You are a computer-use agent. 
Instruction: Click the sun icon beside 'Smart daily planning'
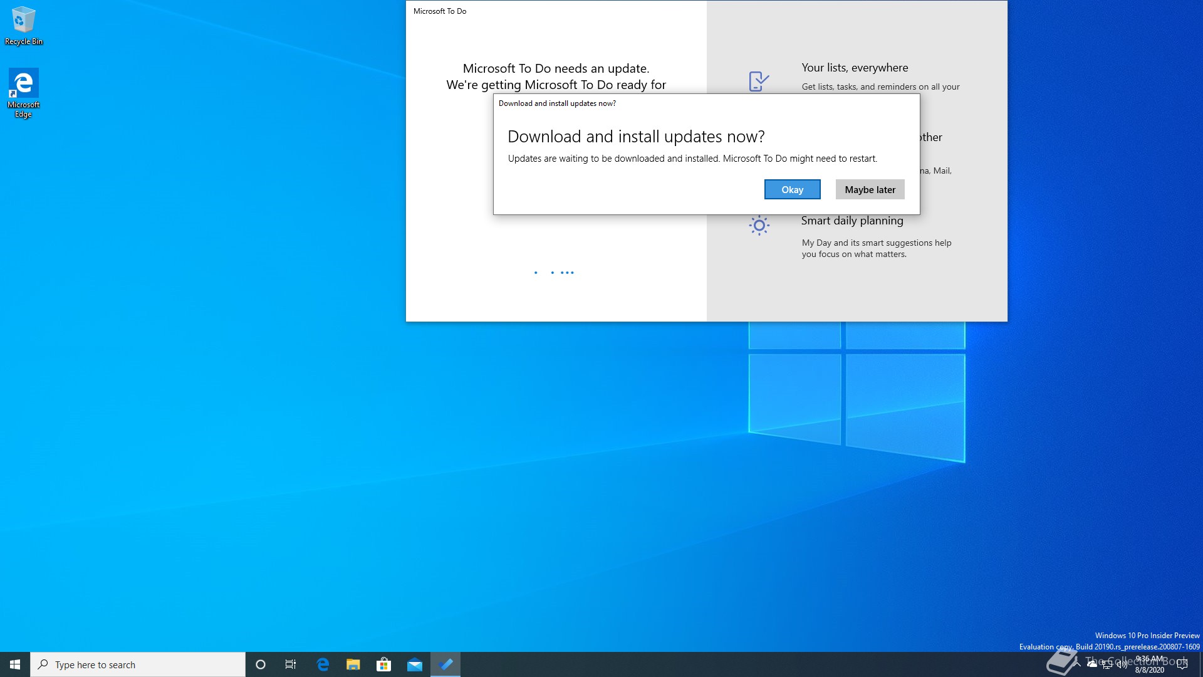click(x=759, y=225)
